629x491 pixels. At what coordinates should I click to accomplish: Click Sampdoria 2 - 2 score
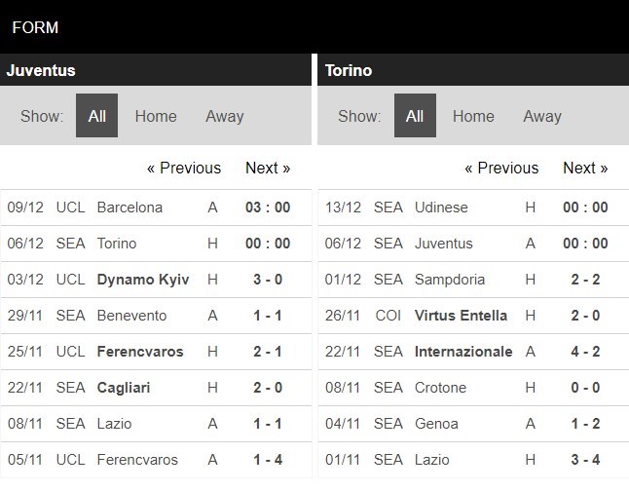point(585,280)
